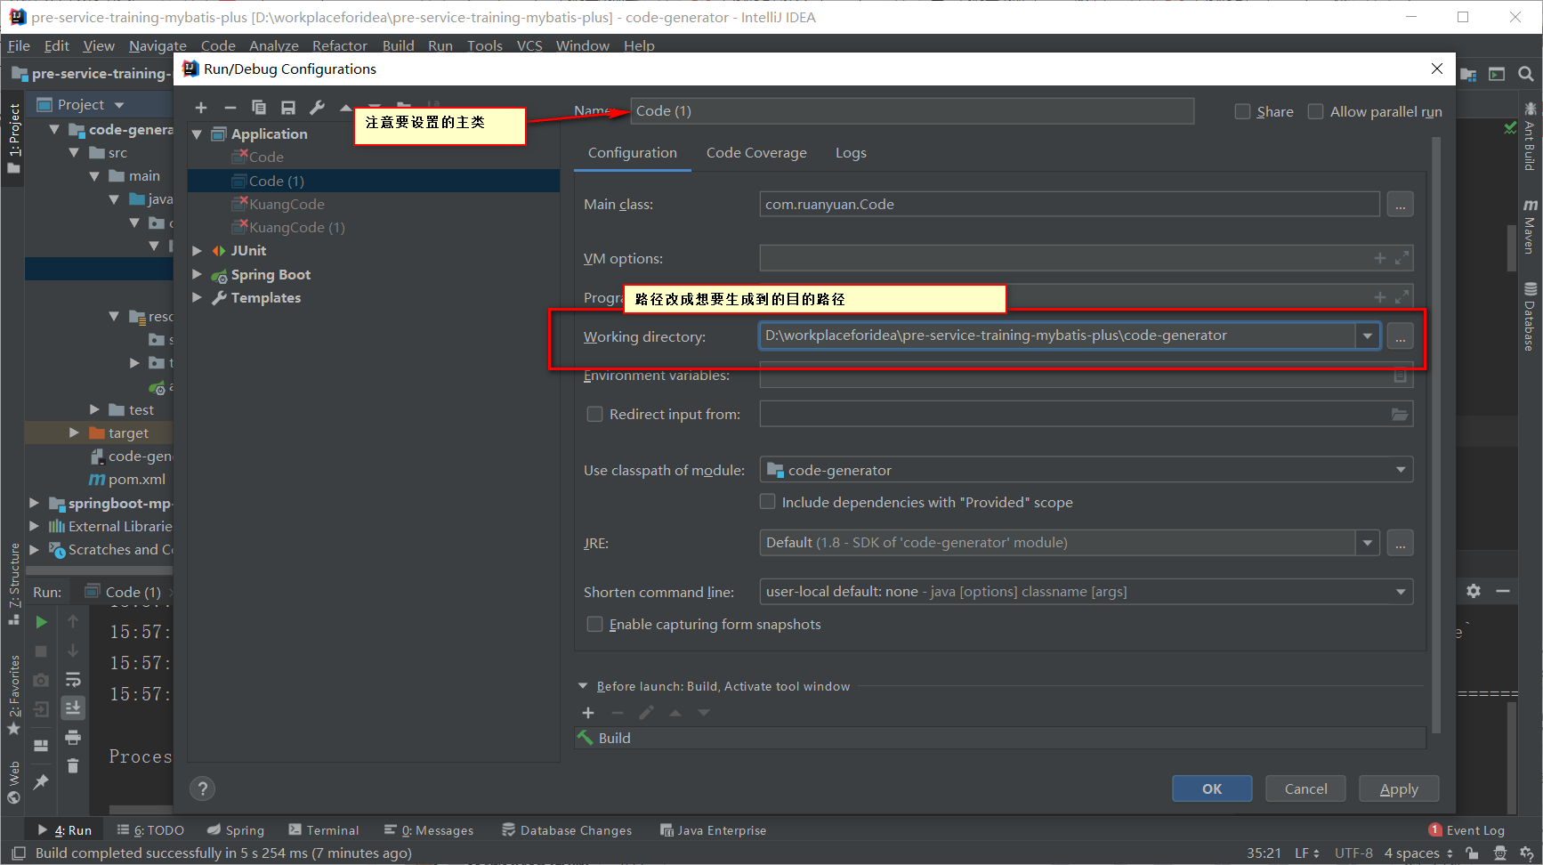Select the KuangCode configuration entry
This screenshot has height=865, width=1543.
click(287, 204)
